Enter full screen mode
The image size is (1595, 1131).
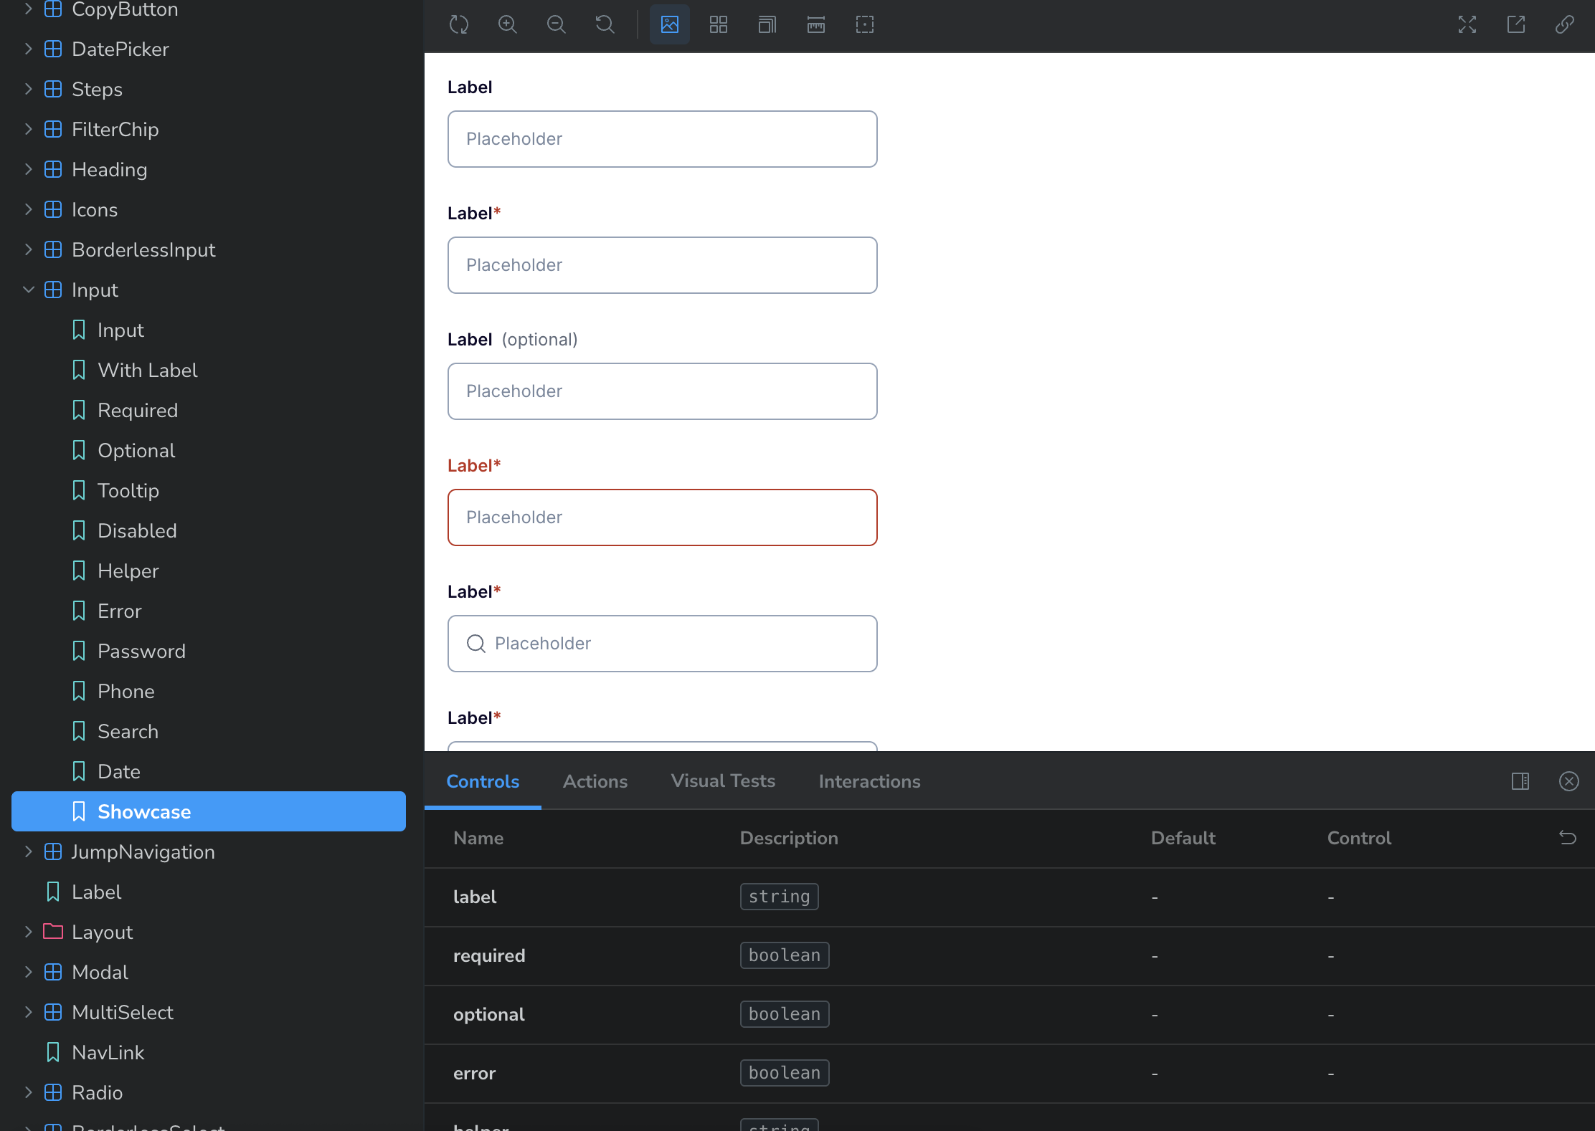click(1467, 25)
